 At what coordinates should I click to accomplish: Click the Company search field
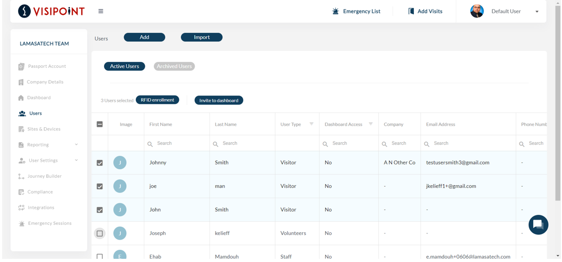[399, 143]
